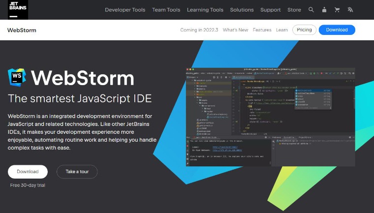
Task: Click the WebStorm WS logo icon
Action: click(17, 77)
